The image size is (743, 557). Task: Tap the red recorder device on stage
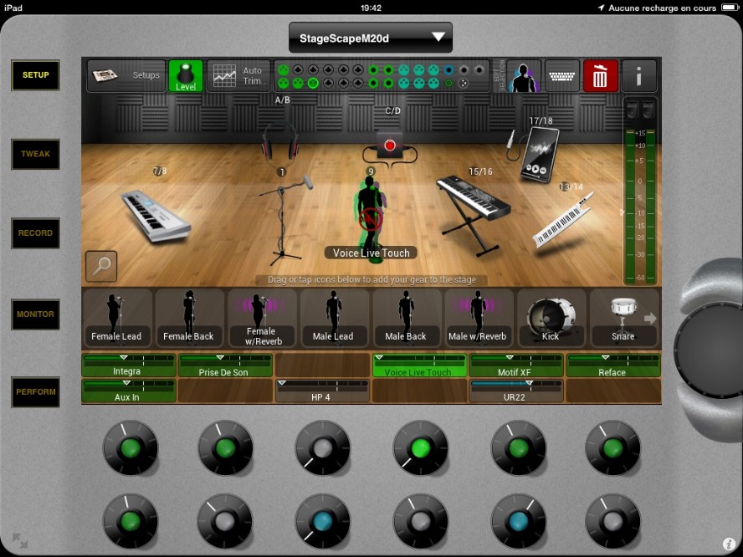click(389, 146)
